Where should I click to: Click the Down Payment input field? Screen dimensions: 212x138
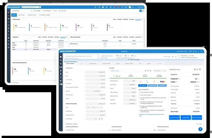point(96,95)
